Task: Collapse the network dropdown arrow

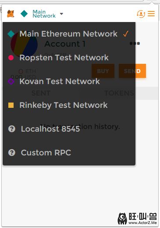Action: pyautogui.click(x=61, y=14)
